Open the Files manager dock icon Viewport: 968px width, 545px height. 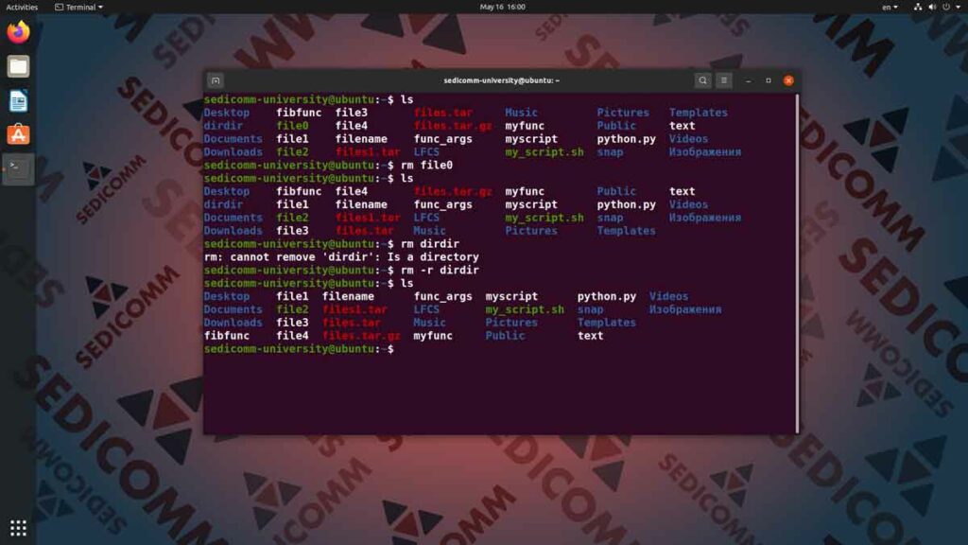point(18,66)
